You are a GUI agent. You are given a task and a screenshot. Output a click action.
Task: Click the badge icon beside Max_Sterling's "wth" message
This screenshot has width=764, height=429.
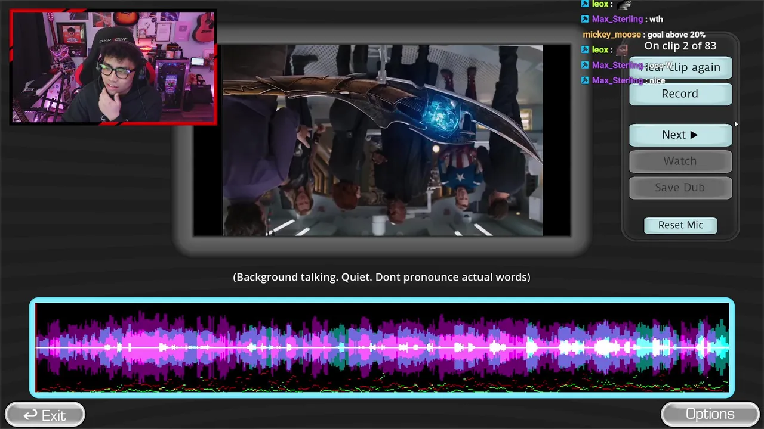click(585, 19)
